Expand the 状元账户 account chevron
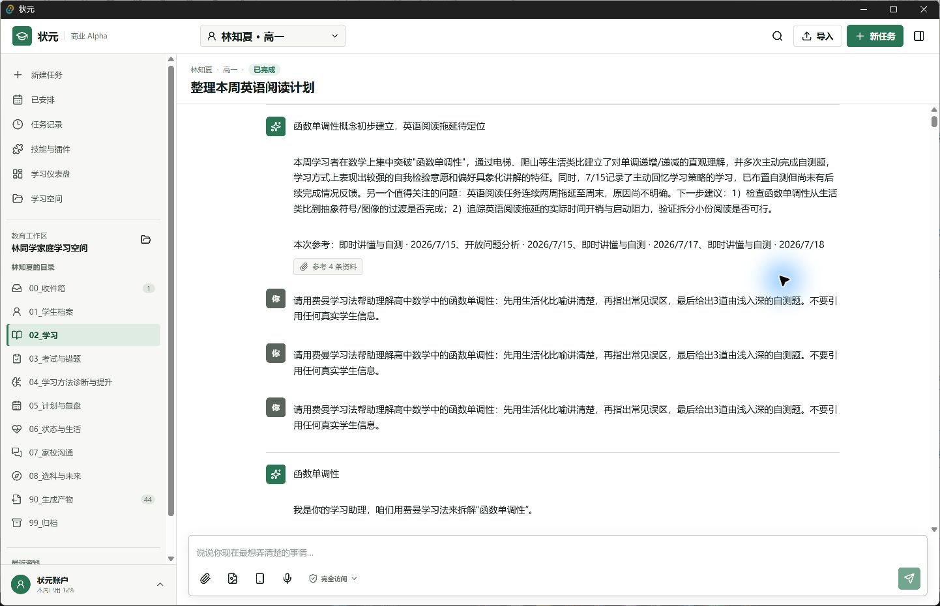 [x=160, y=584]
